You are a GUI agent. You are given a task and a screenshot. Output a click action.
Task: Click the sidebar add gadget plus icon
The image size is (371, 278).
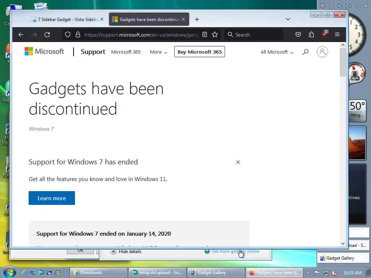click(x=350, y=6)
